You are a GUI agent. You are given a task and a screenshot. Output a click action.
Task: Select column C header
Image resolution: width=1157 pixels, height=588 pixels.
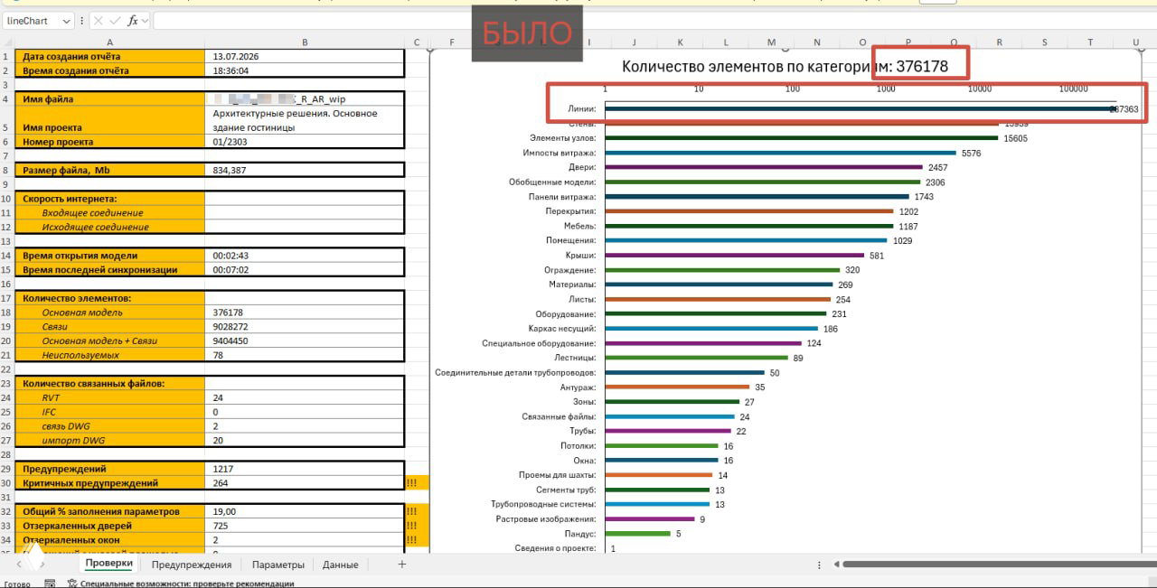tap(416, 42)
